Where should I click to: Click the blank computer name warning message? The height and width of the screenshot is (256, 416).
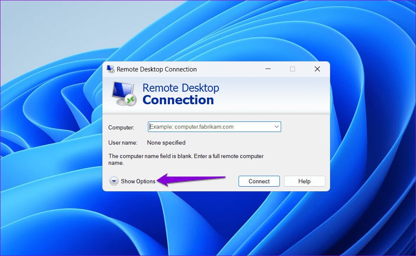186,159
